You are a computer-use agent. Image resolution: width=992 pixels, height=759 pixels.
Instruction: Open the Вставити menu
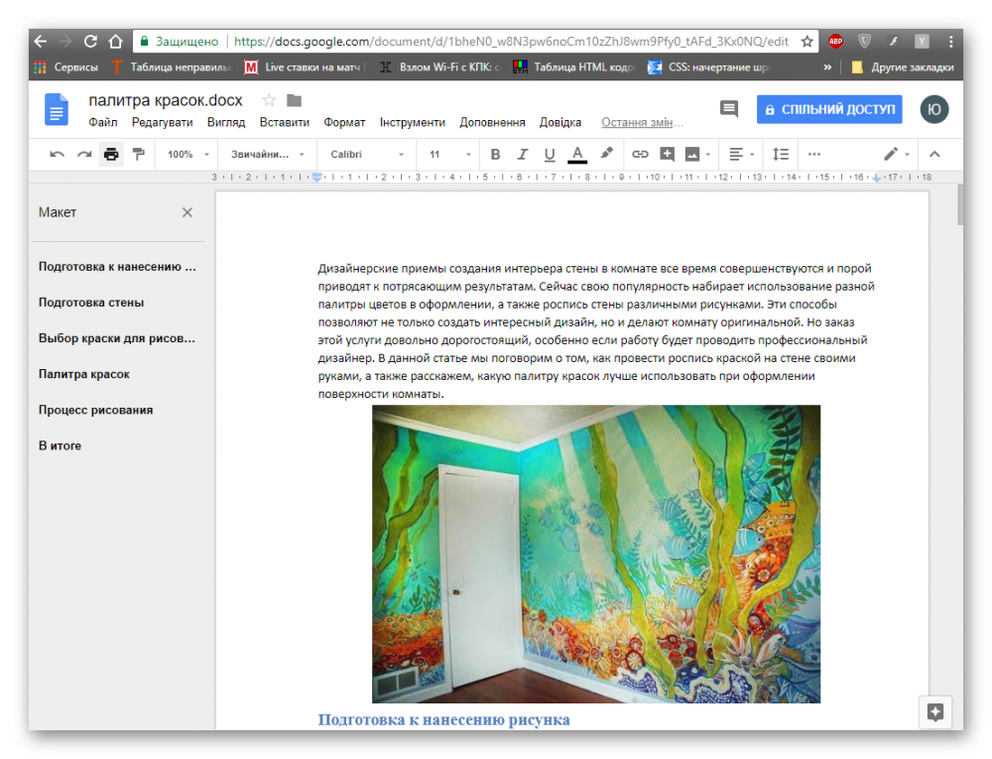(284, 123)
